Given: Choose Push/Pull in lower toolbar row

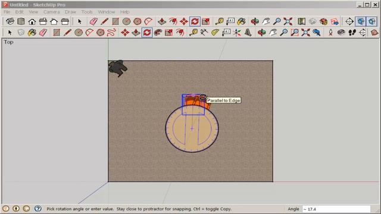Looking at the screenshot, I should (136, 32).
